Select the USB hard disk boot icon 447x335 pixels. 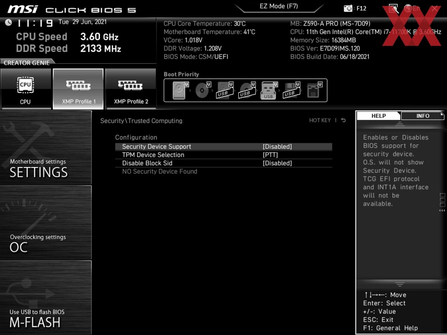pos(224,90)
